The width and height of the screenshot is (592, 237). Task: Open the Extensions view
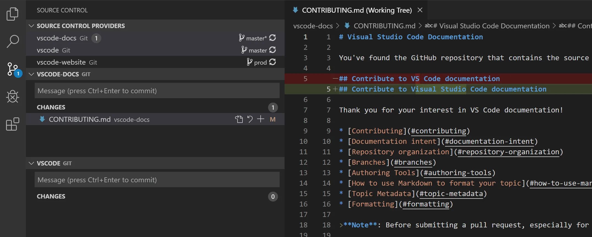(x=12, y=124)
